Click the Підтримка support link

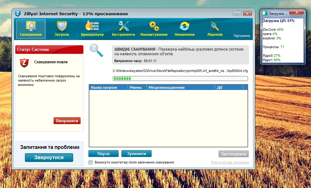coord(242,36)
